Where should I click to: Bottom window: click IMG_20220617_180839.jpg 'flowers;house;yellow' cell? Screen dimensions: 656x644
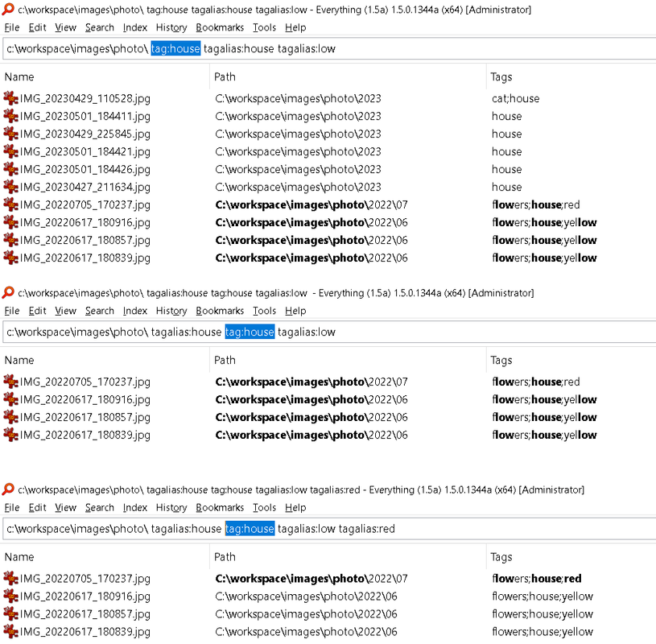[x=543, y=631]
